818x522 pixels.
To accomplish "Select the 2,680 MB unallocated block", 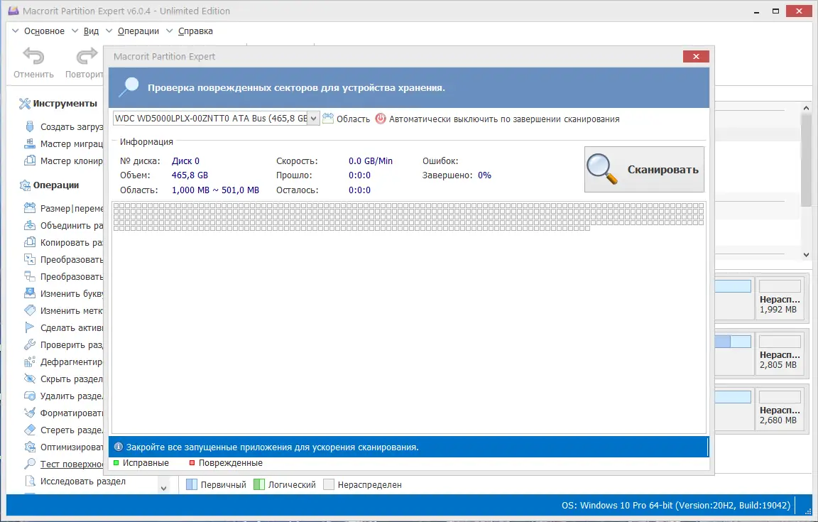I will pos(780,409).
